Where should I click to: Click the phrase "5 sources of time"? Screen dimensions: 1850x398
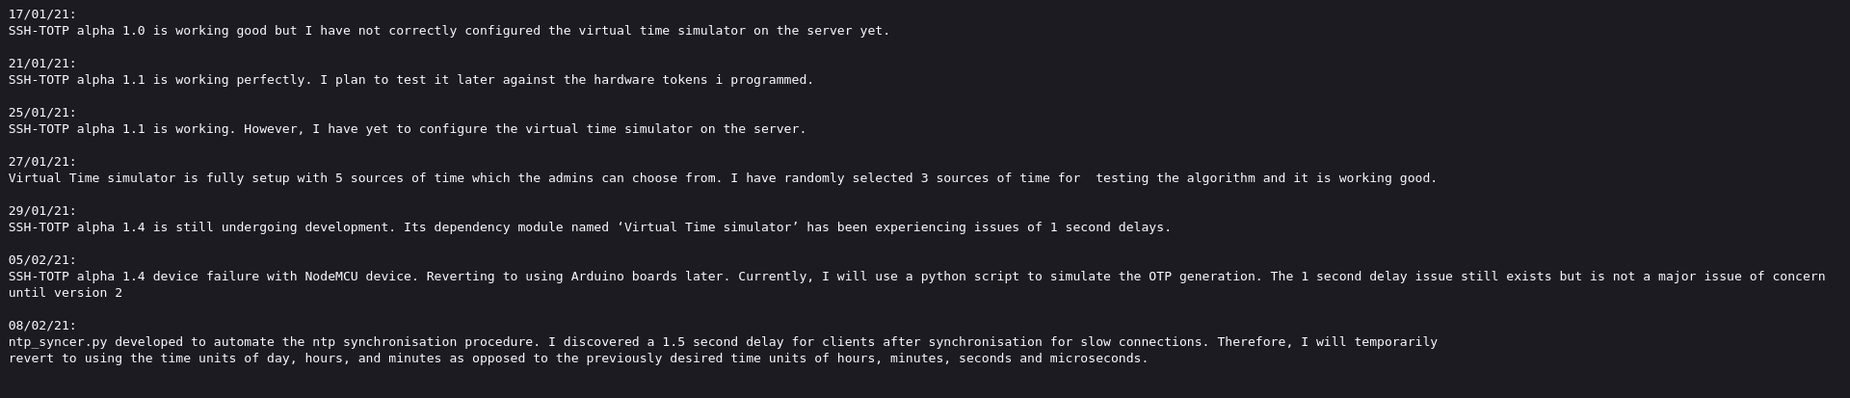tap(400, 178)
